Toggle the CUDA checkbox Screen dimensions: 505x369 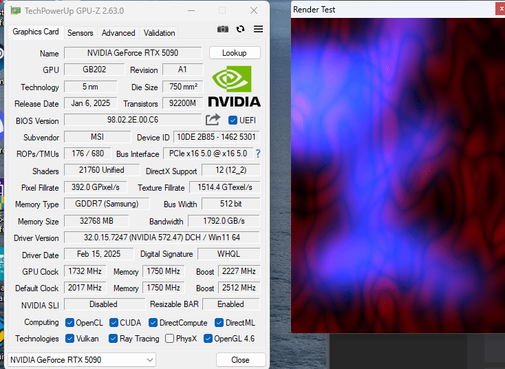click(x=114, y=323)
